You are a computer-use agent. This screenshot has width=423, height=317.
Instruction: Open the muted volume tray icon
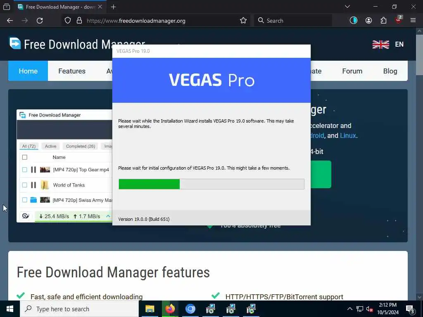[369, 309]
